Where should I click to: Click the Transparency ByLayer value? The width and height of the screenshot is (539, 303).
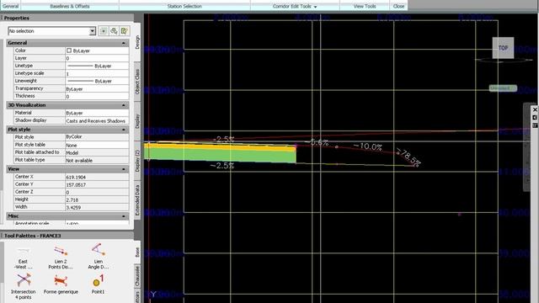click(x=97, y=88)
